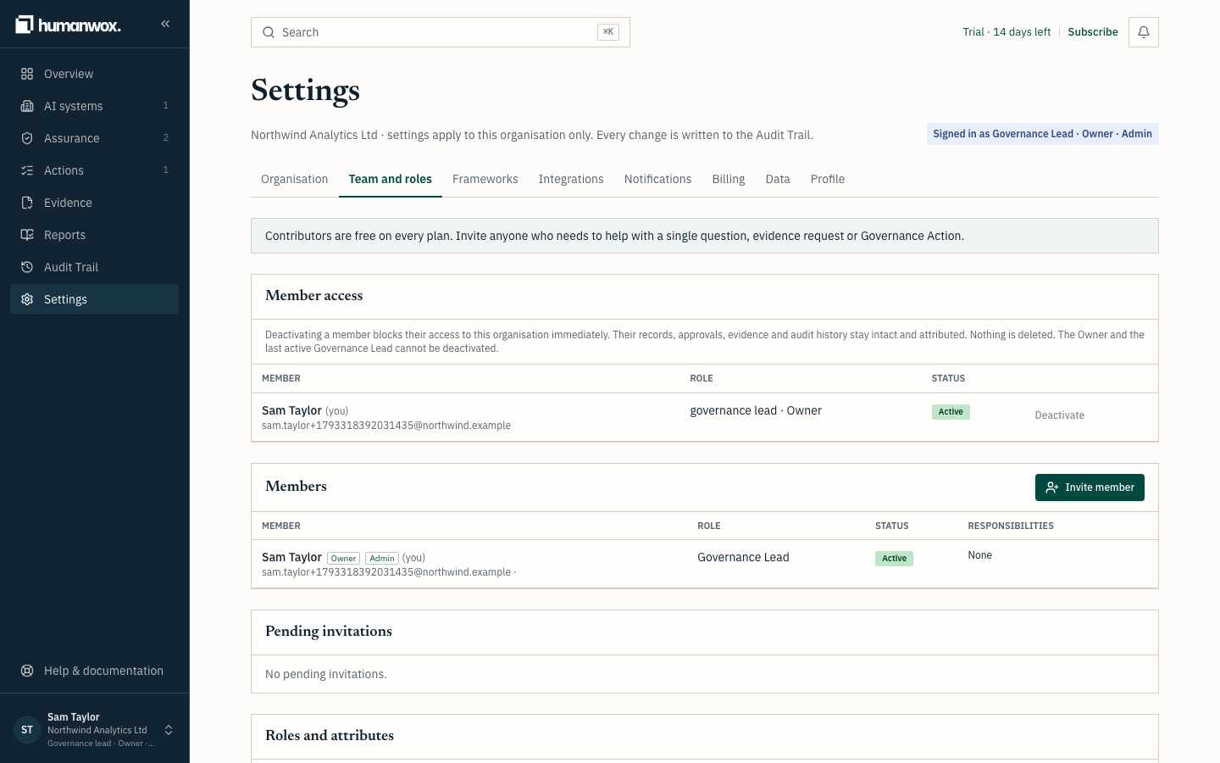Click the 'Trial · 14 days left' text
1220x763 pixels.
pos(1006,32)
